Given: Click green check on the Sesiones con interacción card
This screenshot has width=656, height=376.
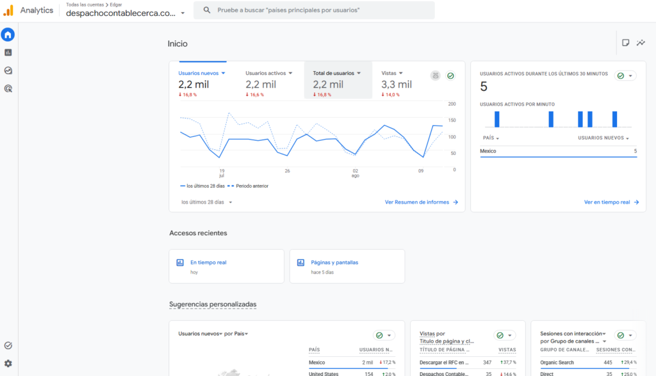Looking at the screenshot, I should click(x=621, y=336).
